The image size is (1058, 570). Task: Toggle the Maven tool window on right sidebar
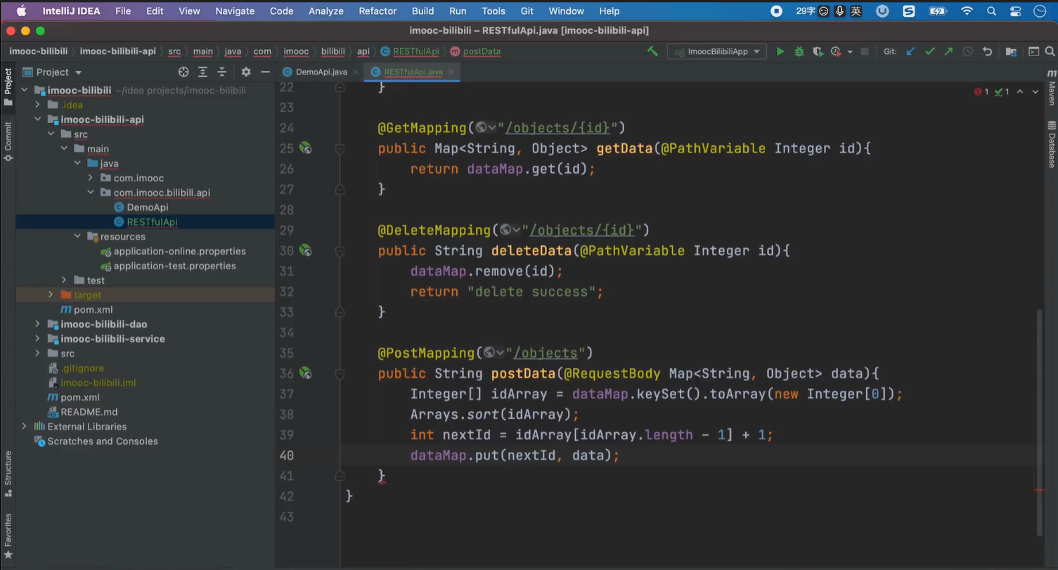click(x=1052, y=89)
